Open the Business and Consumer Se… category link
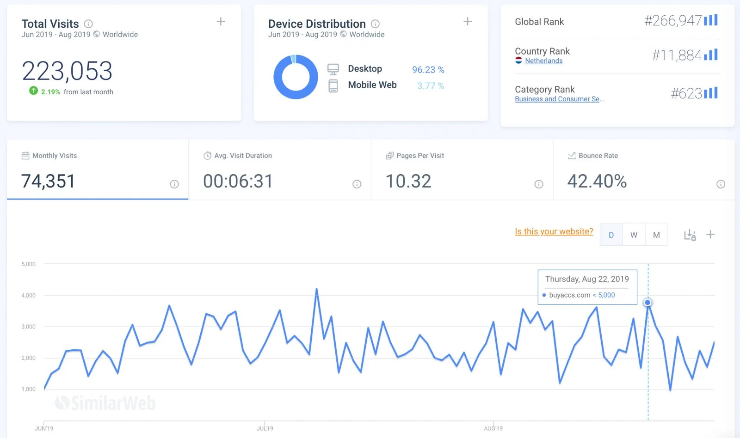This screenshot has height=438, width=740. point(559,99)
